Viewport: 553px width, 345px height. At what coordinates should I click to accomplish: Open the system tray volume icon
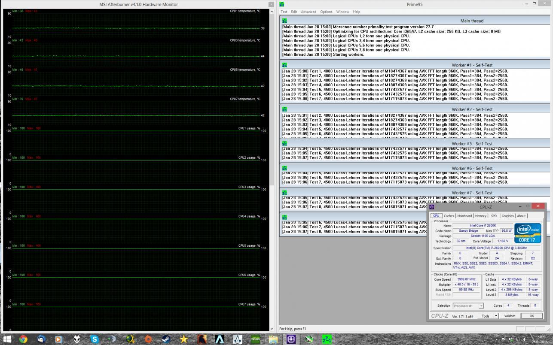click(525, 339)
